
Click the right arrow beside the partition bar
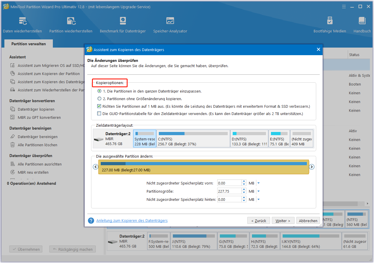pyautogui.click(x=312, y=167)
